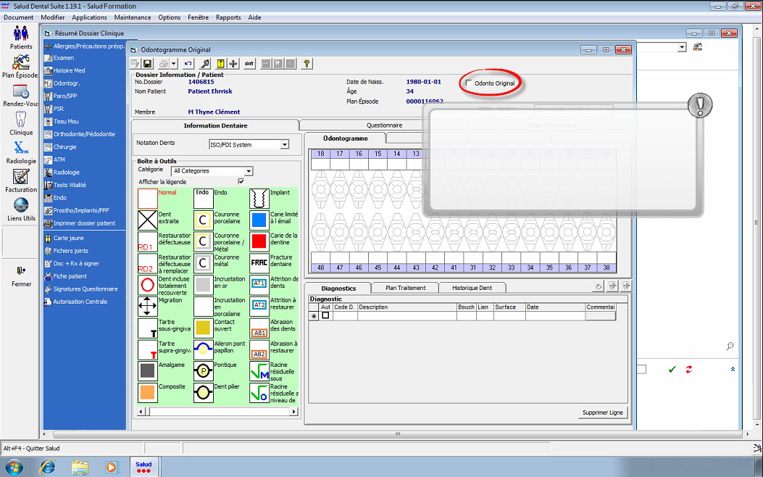Select the Fracture dentaire tool
The height and width of the screenshot is (477, 763).
click(259, 263)
